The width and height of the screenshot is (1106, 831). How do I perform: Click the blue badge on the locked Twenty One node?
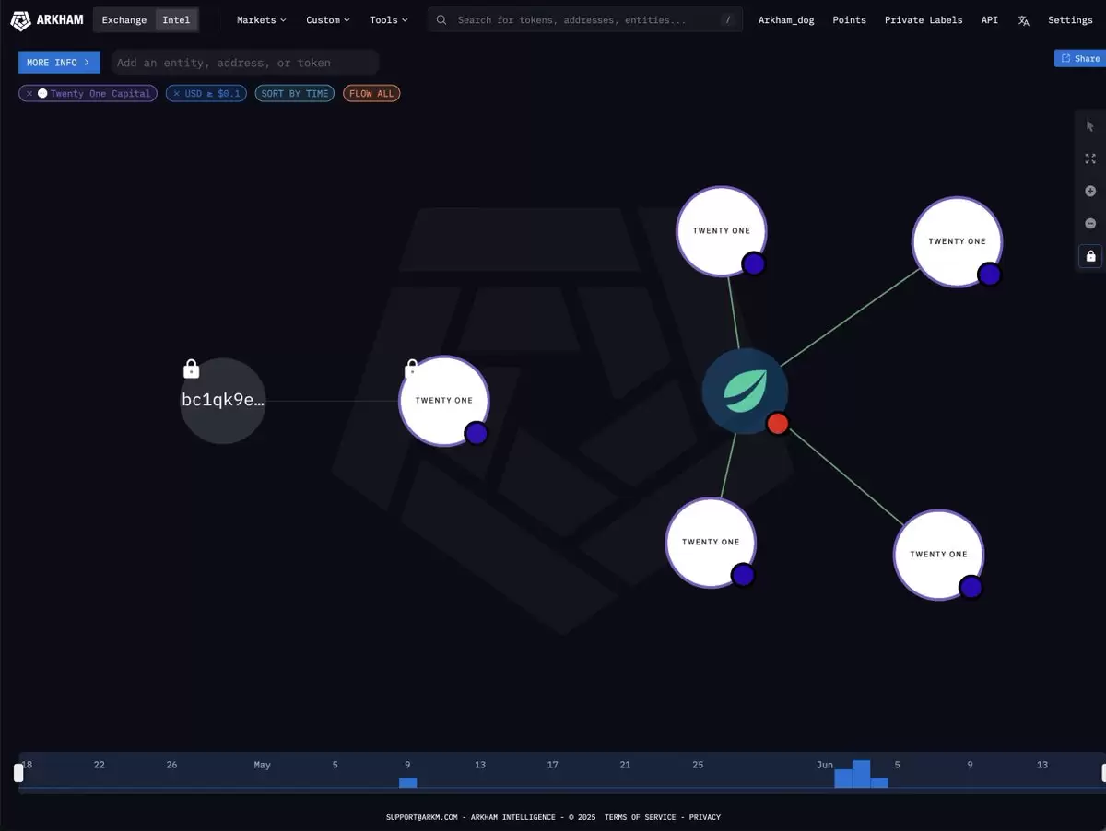coord(476,433)
